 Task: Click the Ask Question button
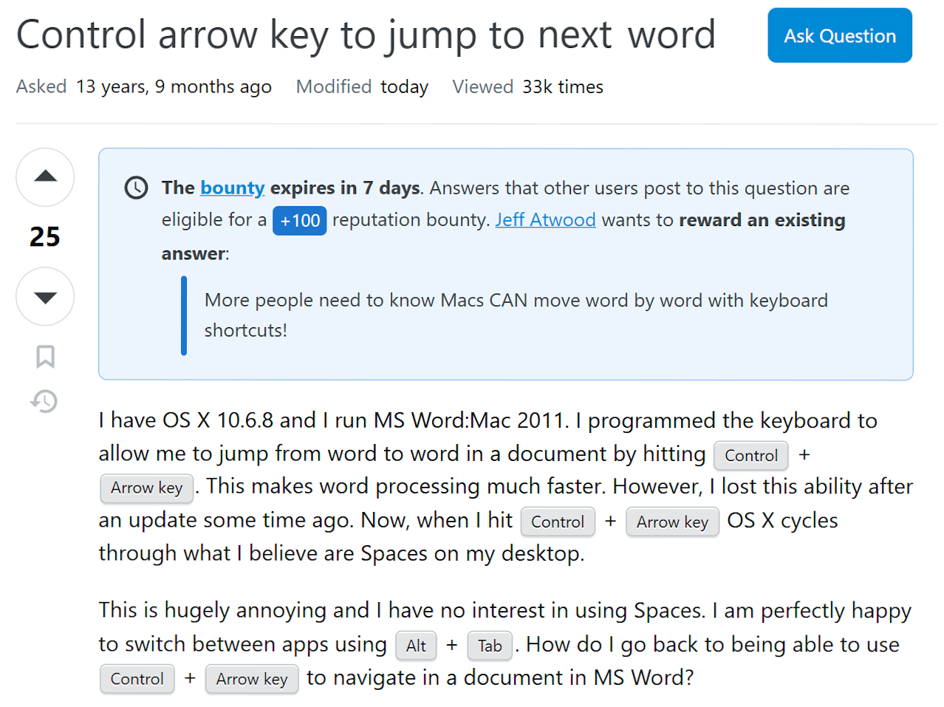(x=839, y=35)
